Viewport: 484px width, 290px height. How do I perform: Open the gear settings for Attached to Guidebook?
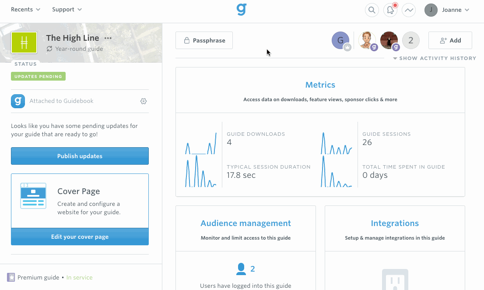coord(144,101)
